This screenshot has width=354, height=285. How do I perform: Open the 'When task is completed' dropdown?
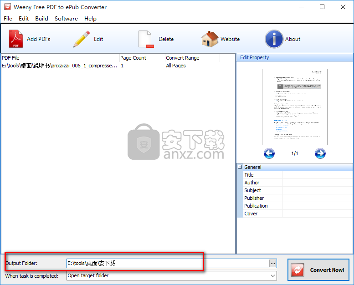coord(273,276)
